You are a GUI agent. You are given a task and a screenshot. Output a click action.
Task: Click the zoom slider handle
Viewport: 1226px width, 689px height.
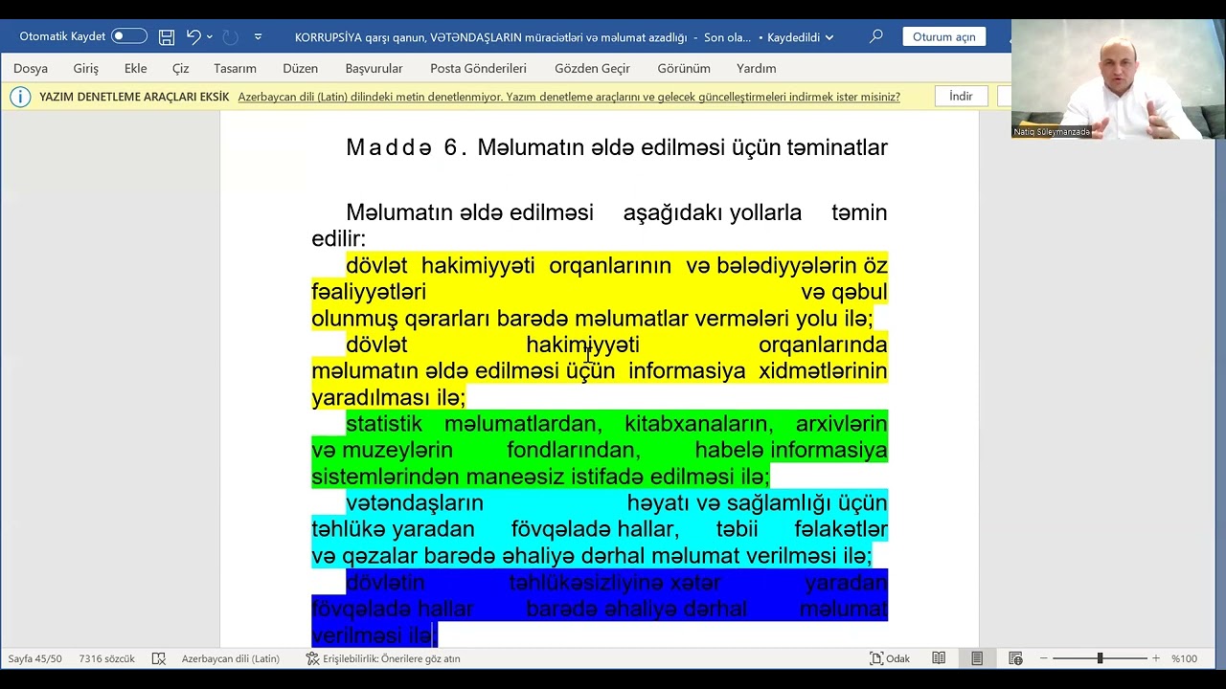click(1100, 658)
